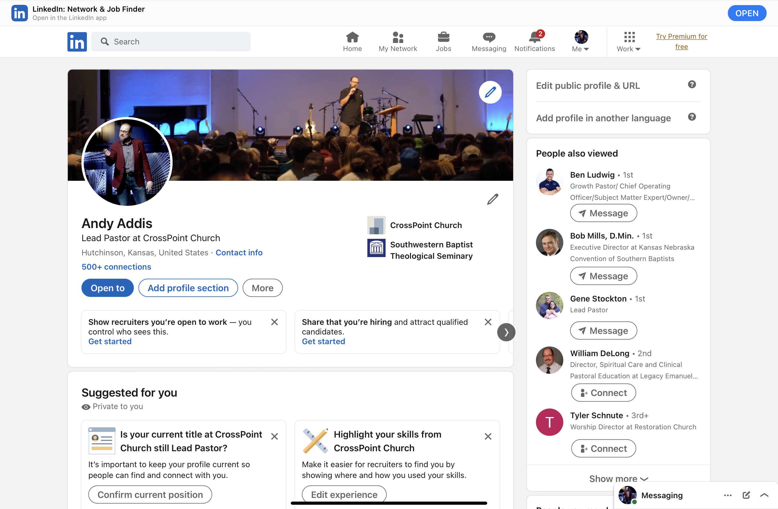Dismiss the Highlight your skills suggestion
The image size is (778, 509).
click(488, 436)
